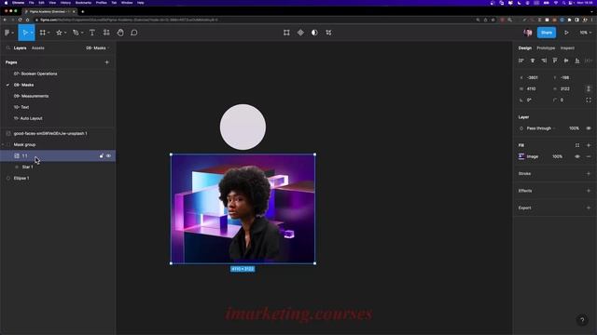Open Move tool dropdown arrow
The width and height of the screenshot is (597, 335).
pyautogui.click(x=32, y=33)
